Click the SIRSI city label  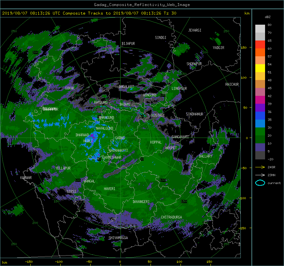tap(71, 192)
